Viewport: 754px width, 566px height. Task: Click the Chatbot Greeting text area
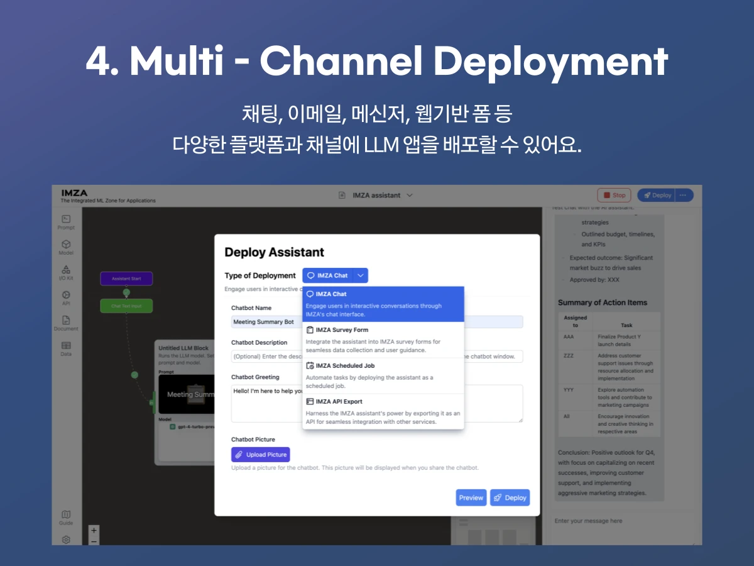377,404
